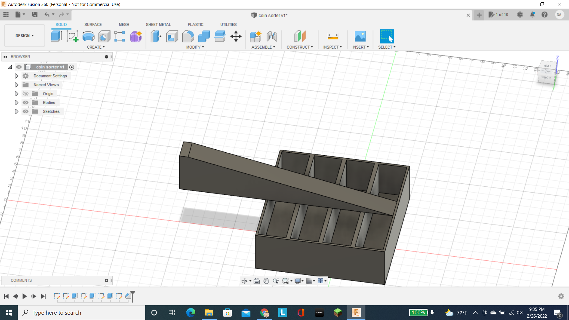The height and width of the screenshot is (320, 569).
Task: Select the Press Pull tool
Action: click(x=156, y=36)
